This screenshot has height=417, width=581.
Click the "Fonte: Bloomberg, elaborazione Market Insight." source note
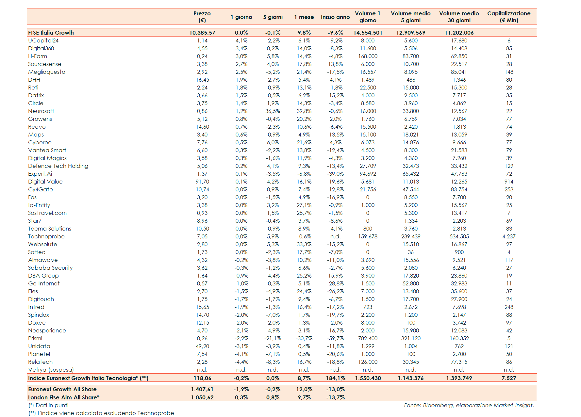click(x=469, y=405)
